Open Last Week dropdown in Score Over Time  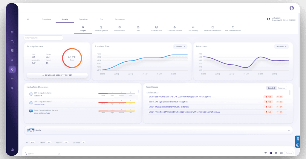pyautogui.click(x=180, y=46)
